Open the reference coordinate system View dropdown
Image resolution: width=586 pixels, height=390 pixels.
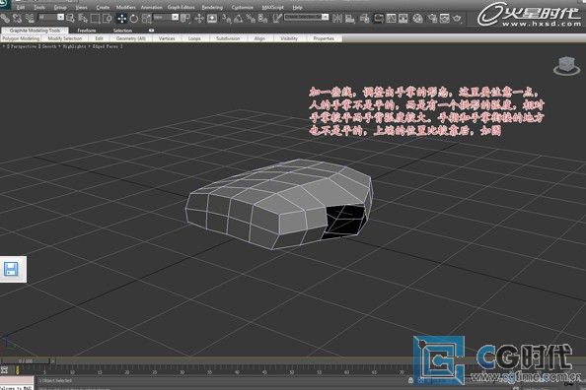(x=166, y=17)
